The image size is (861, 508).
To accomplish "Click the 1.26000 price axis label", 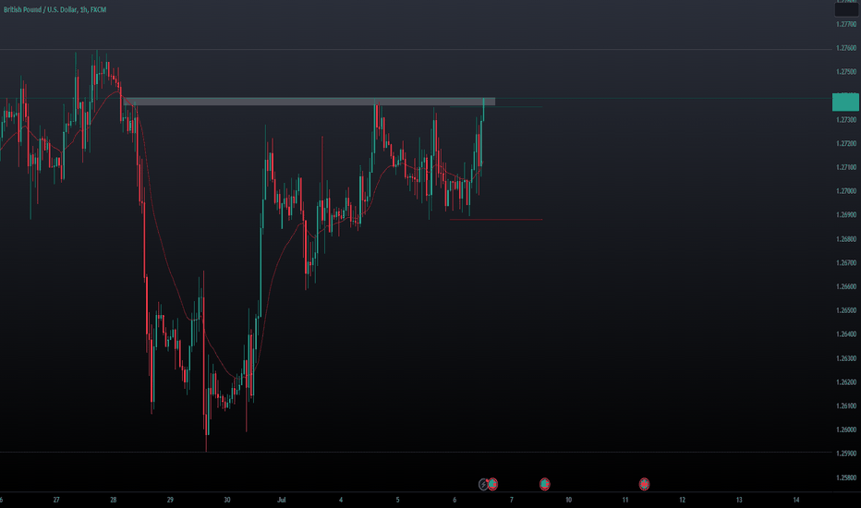I will [x=846, y=429].
